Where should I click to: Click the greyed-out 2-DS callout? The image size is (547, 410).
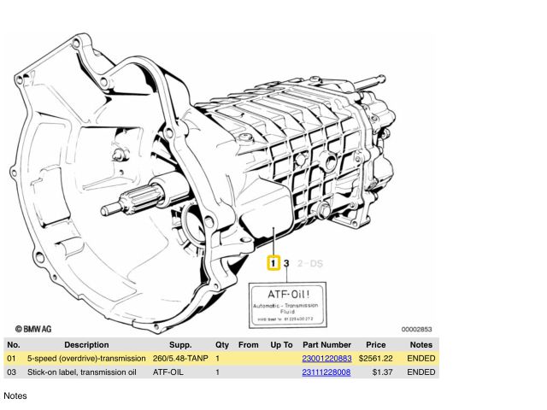click(309, 263)
